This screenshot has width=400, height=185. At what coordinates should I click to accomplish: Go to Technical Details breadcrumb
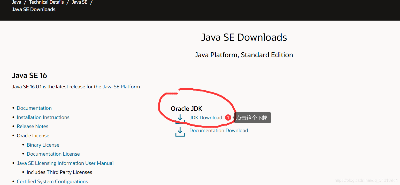[x=46, y=2]
